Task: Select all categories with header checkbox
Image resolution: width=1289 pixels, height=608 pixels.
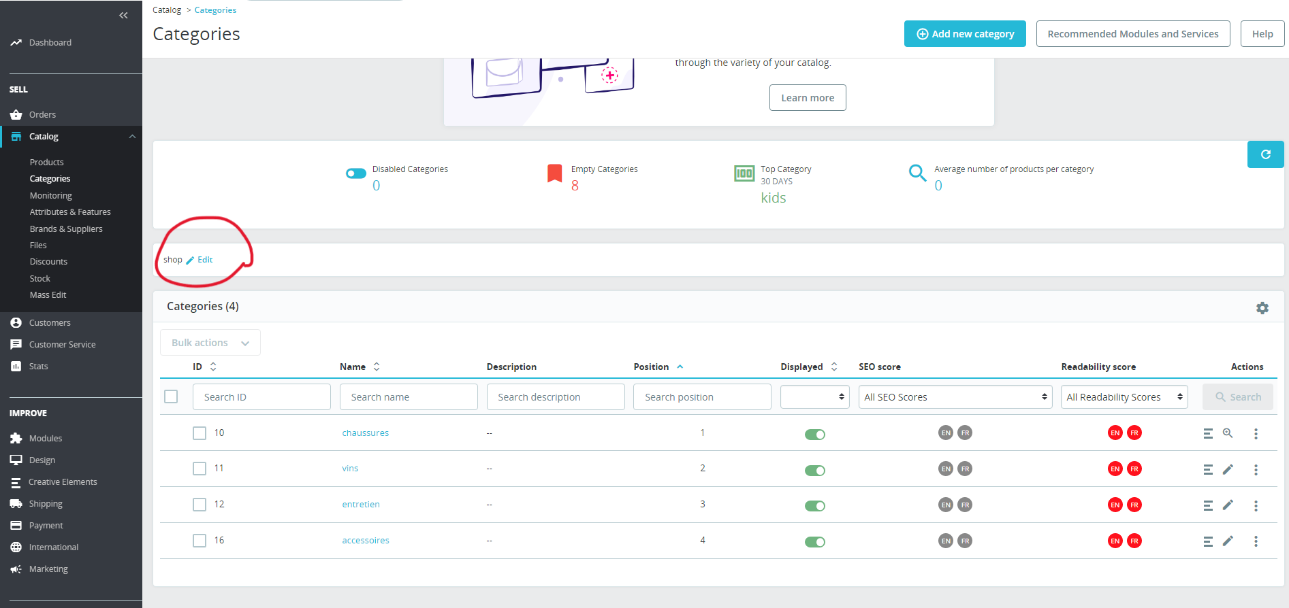Action: tap(171, 396)
